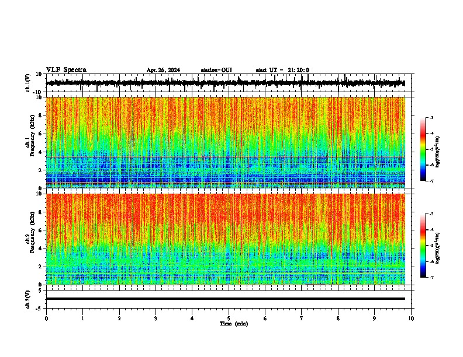This screenshot has width=463, height=357.
Task: Click the "station=OUI" header label
Action: [216, 70]
